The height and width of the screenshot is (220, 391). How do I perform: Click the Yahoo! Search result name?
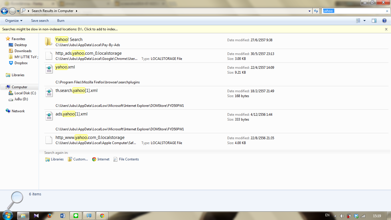69,40
